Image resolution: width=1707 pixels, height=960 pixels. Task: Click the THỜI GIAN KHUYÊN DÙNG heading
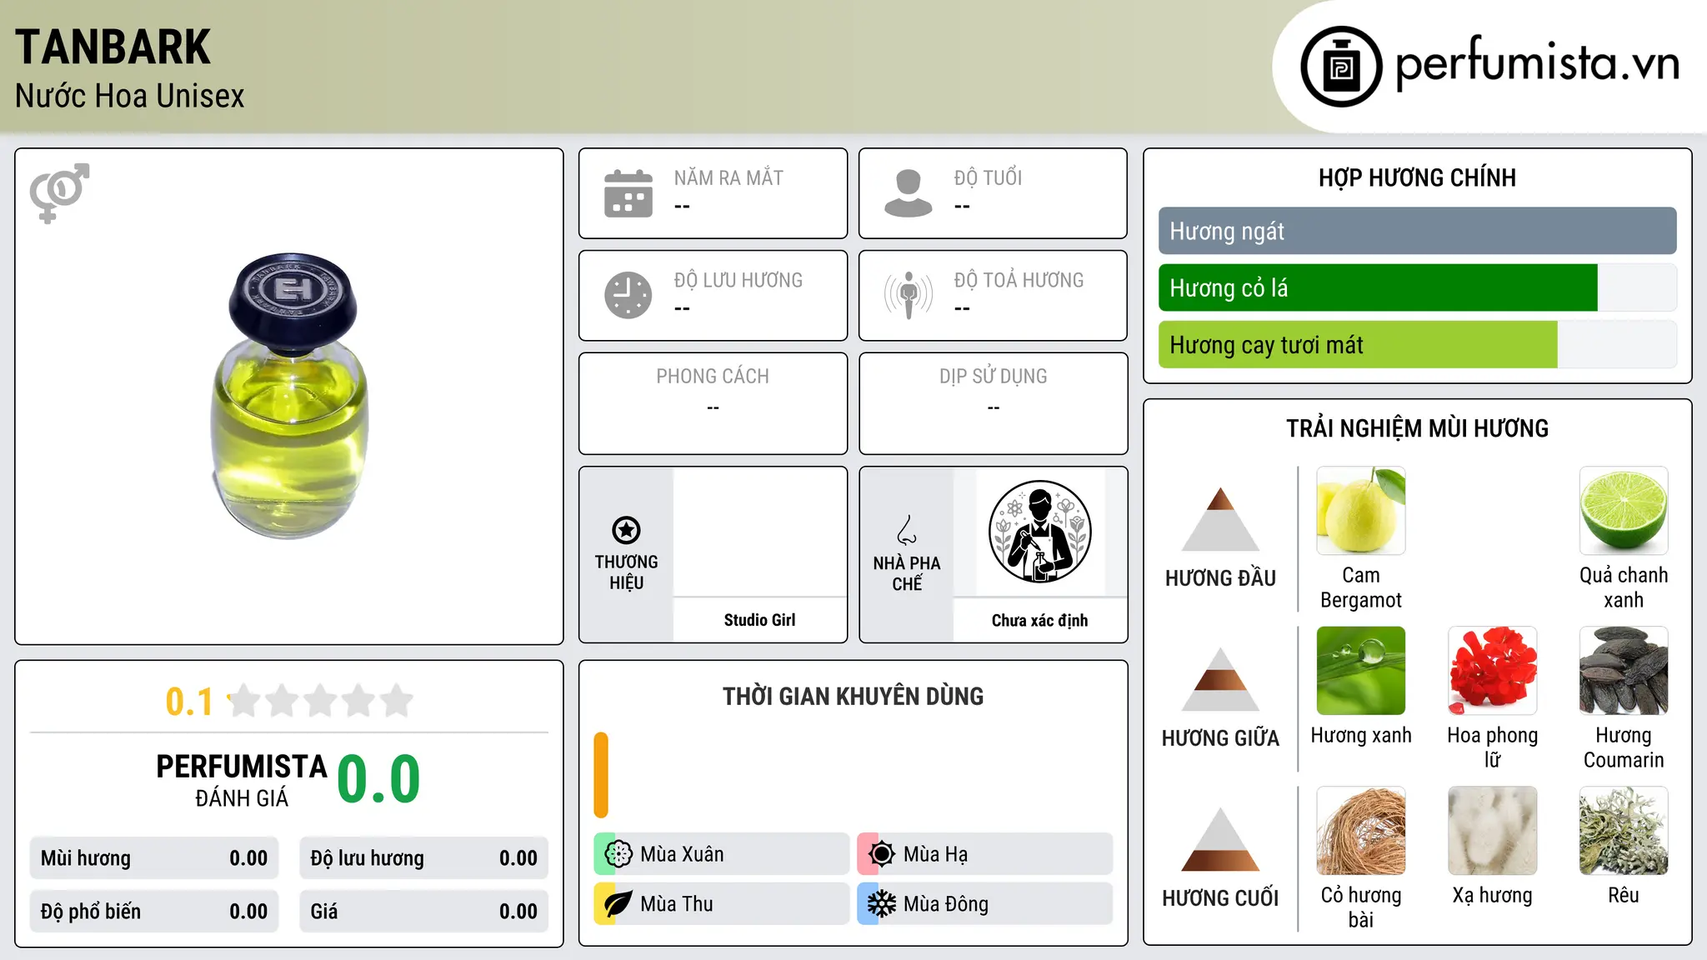(853, 696)
